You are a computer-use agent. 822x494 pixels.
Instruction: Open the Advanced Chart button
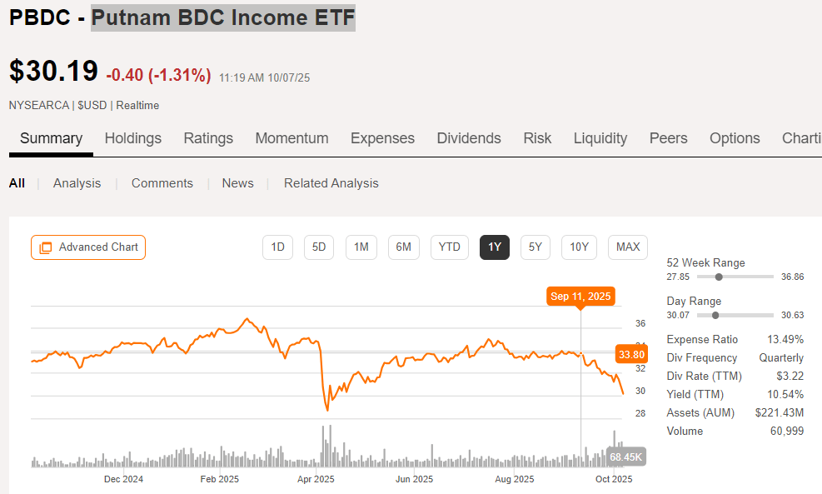(88, 247)
